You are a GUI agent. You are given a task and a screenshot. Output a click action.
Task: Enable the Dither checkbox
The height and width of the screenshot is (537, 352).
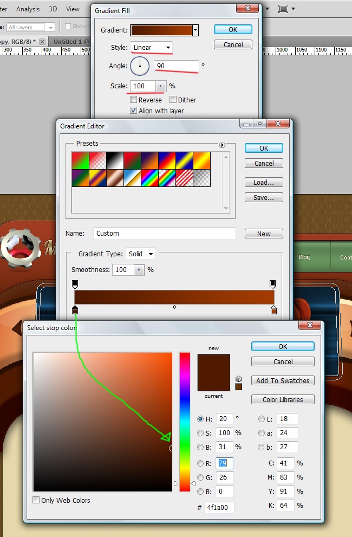point(173,100)
